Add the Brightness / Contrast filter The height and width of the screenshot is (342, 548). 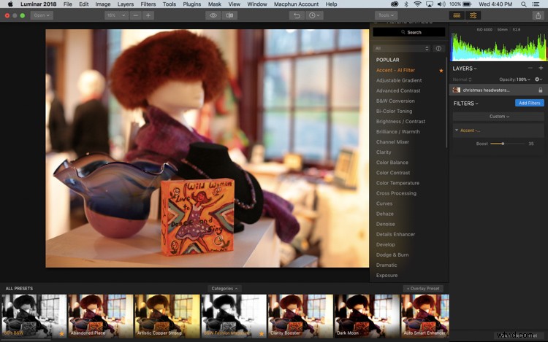pyautogui.click(x=400, y=121)
